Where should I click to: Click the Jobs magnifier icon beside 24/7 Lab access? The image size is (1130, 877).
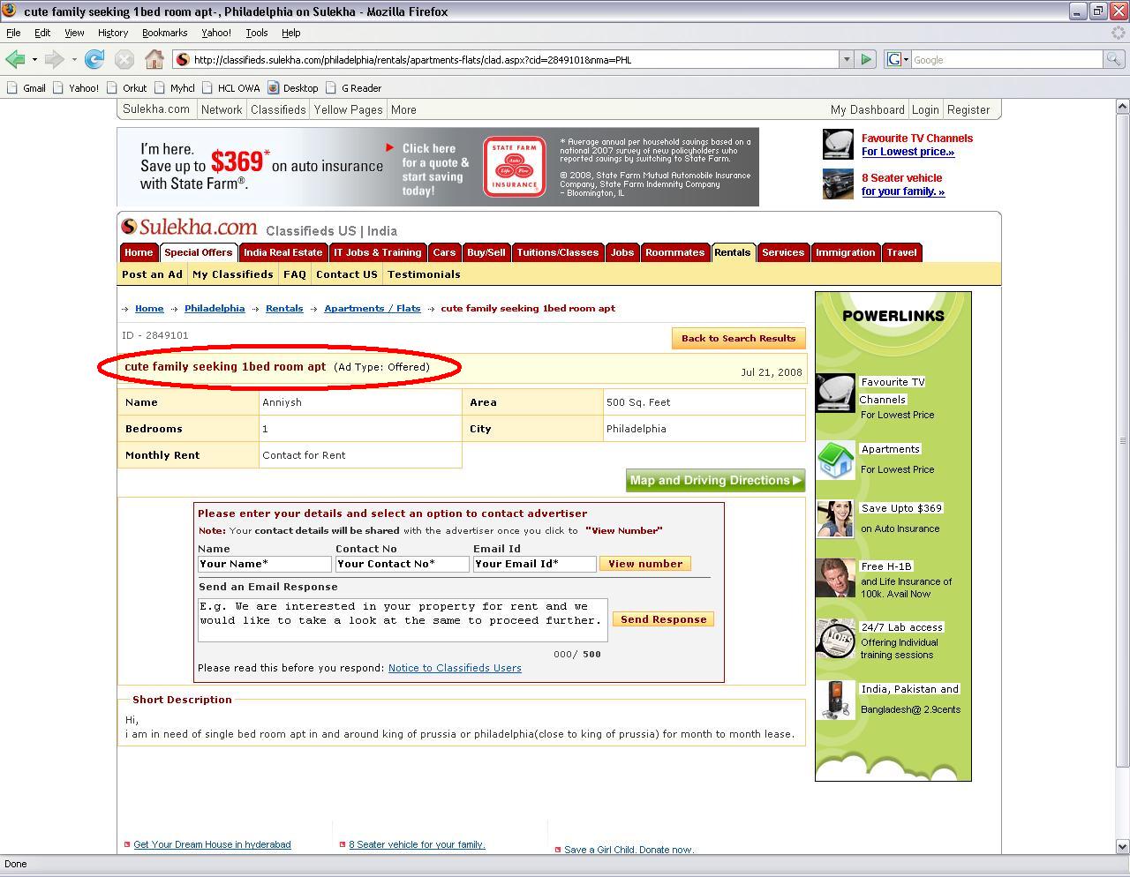pos(835,639)
